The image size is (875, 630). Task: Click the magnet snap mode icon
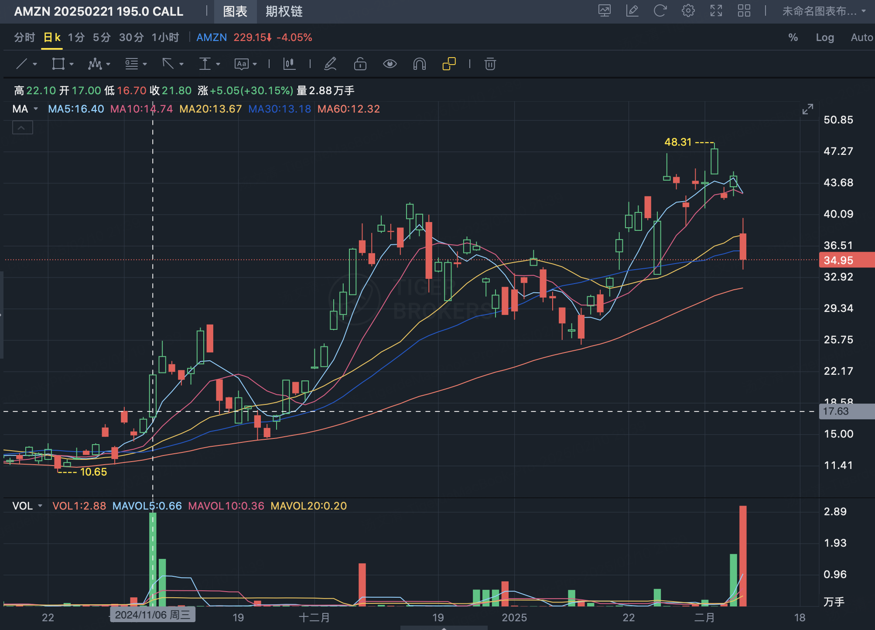pyautogui.click(x=419, y=64)
